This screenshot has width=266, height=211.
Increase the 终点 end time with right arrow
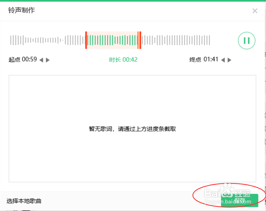(230, 60)
